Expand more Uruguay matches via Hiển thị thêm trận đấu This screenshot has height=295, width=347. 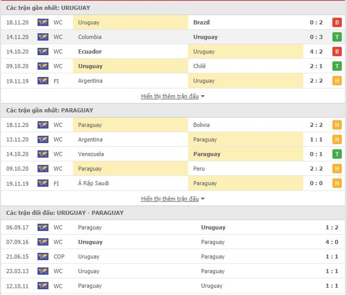[170, 96]
